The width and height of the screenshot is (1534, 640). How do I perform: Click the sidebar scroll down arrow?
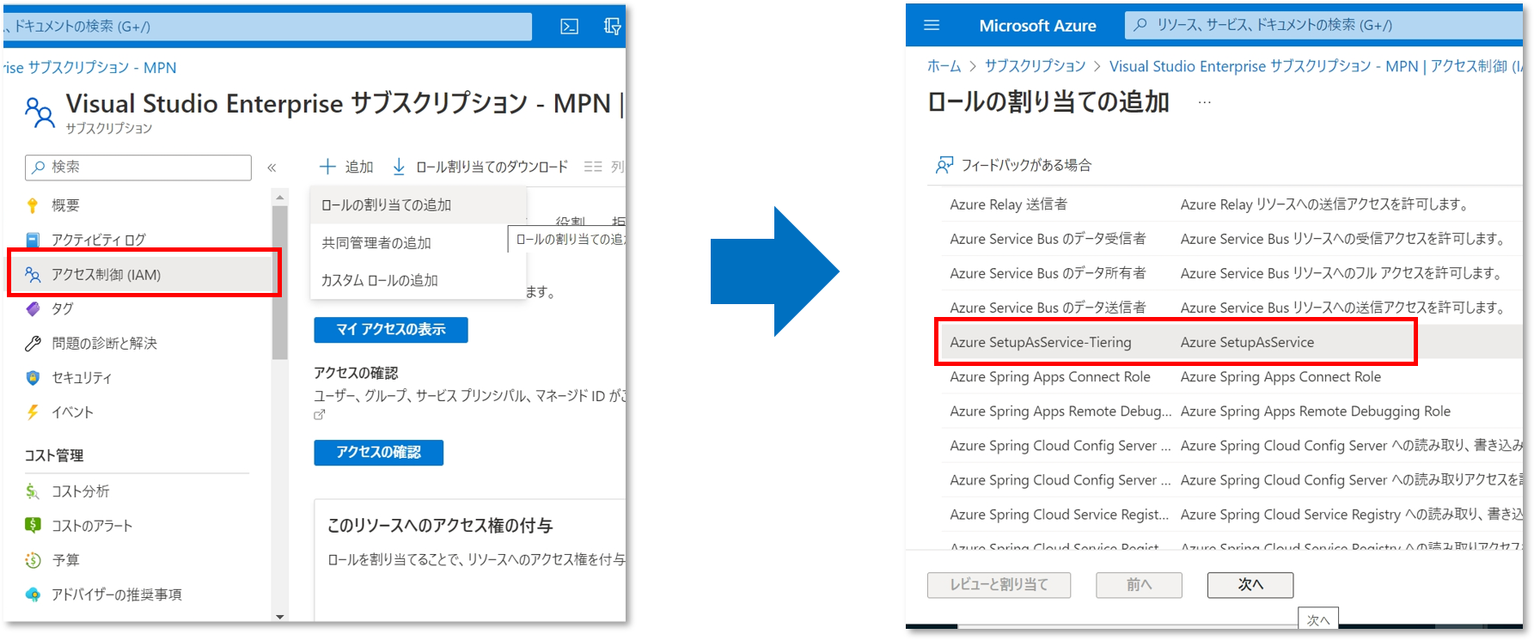279,616
